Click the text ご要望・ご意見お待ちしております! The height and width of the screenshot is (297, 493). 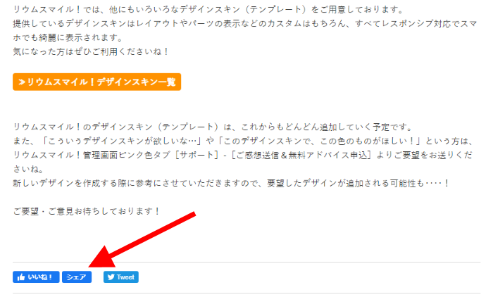point(87,211)
